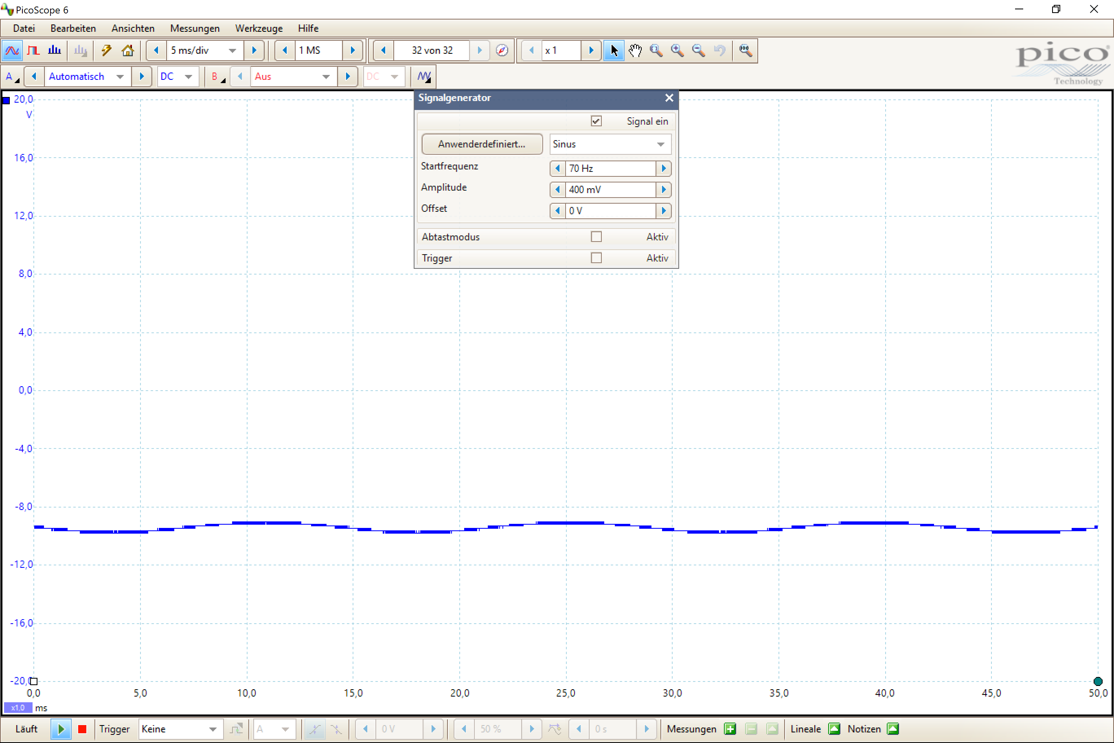Viewport: 1114px width, 743px height.
Task: Open Notizen notes area icon
Action: [x=893, y=729]
